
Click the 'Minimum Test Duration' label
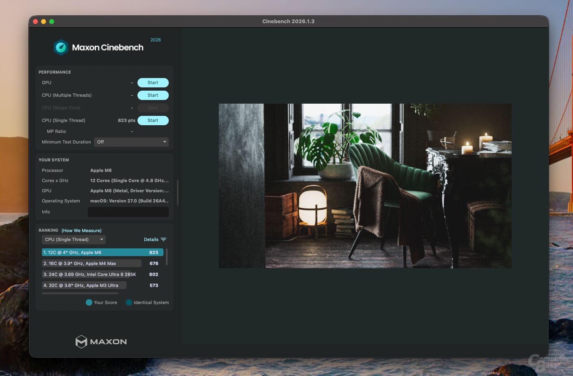click(x=66, y=142)
